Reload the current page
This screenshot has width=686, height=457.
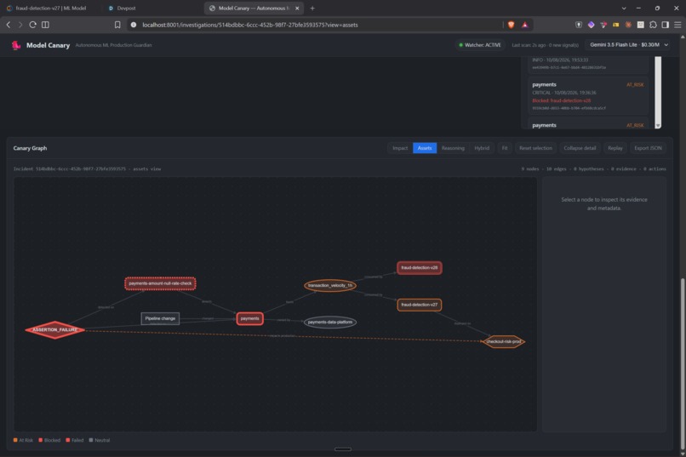click(x=33, y=25)
